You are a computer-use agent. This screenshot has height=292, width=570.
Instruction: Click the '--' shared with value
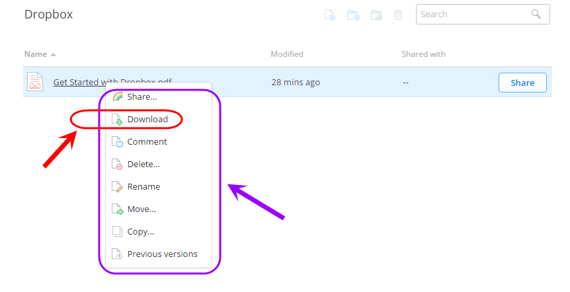point(406,83)
